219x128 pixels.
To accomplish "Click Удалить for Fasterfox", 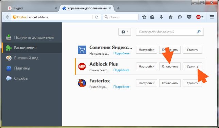I will 192,83.
